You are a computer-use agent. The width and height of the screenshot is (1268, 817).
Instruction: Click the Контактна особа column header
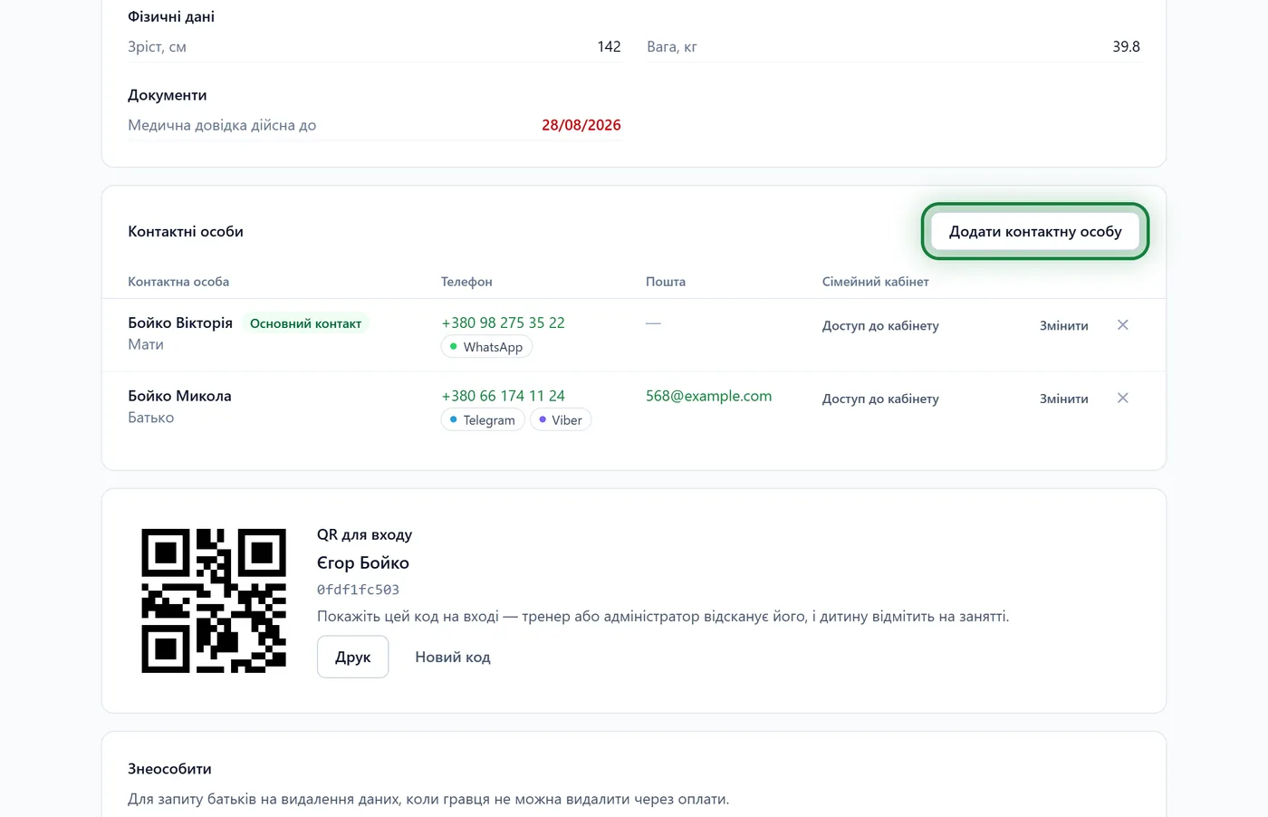pos(178,282)
